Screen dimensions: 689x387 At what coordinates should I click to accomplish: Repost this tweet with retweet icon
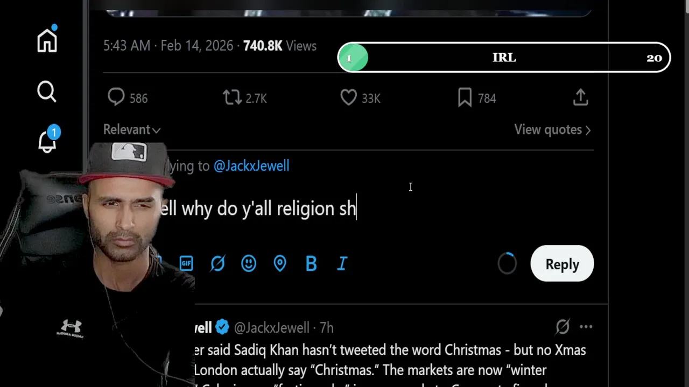coord(232,98)
